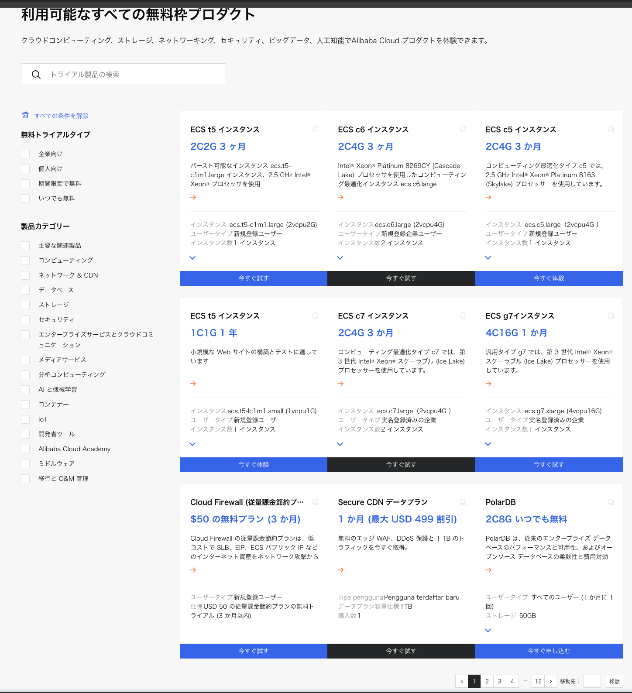Click compare icon on Cloud Firewall card
The height and width of the screenshot is (693, 632).
point(316,502)
